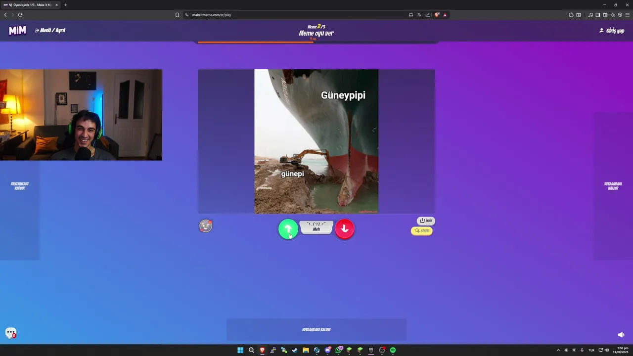Viewport: 633px width, 356px height.
Task: Open the browser hamburger menu
Action: (x=628, y=15)
